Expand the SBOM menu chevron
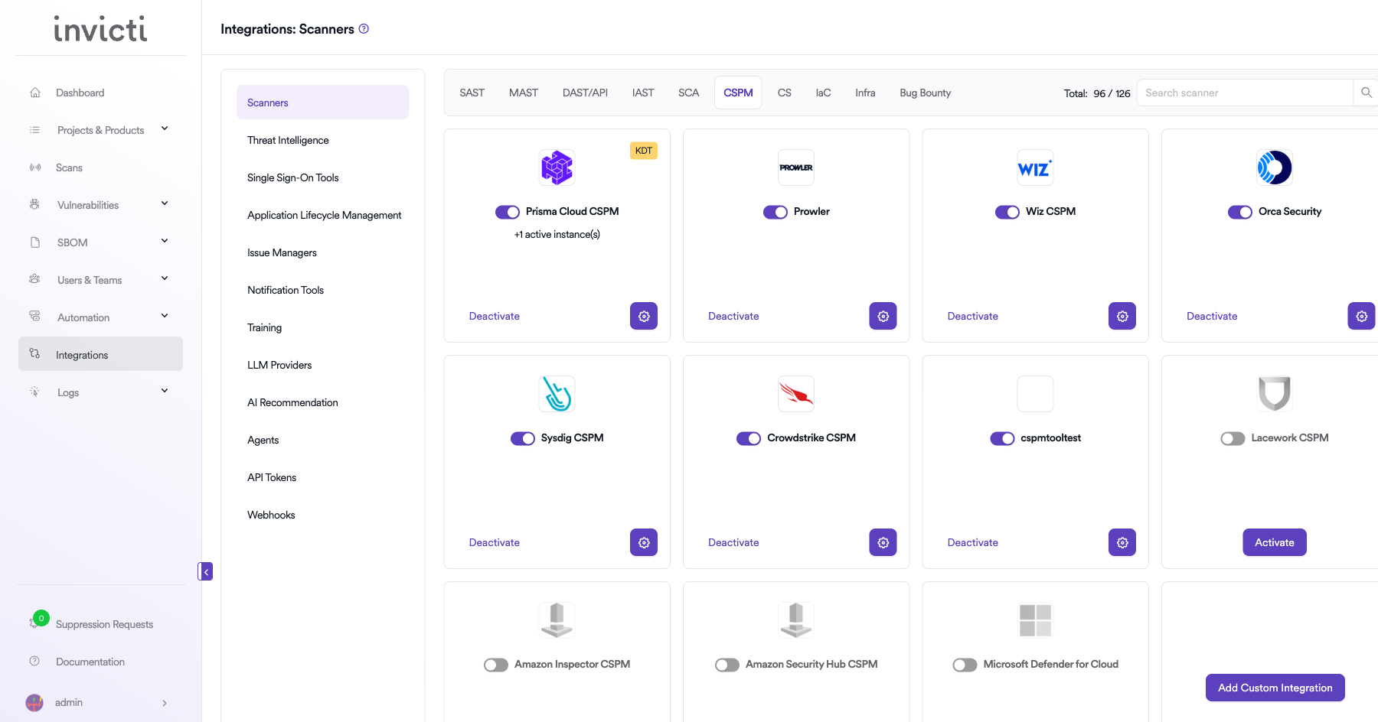 (165, 241)
